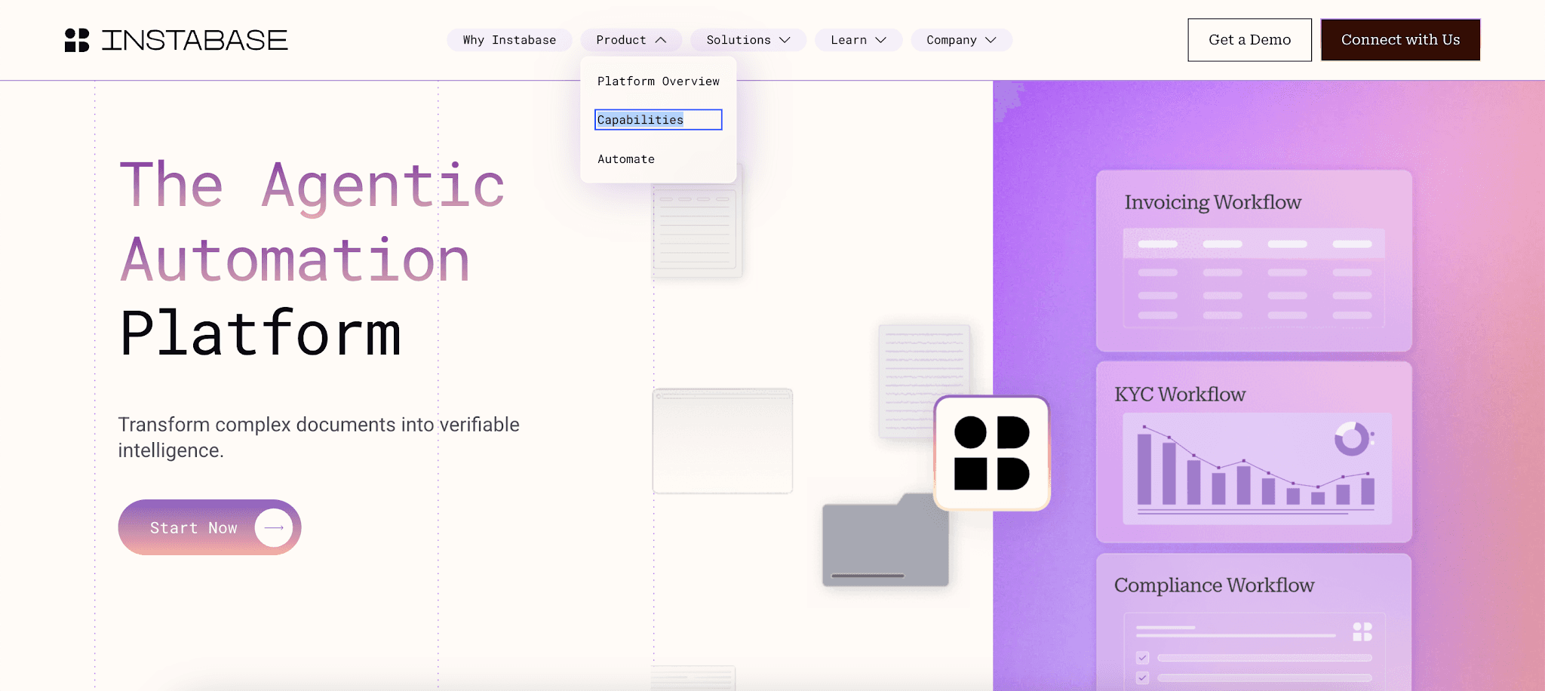The width and height of the screenshot is (1545, 691).
Task: Open the Invoicing Workflow card
Action: pyautogui.click(x=1254, y=261)
